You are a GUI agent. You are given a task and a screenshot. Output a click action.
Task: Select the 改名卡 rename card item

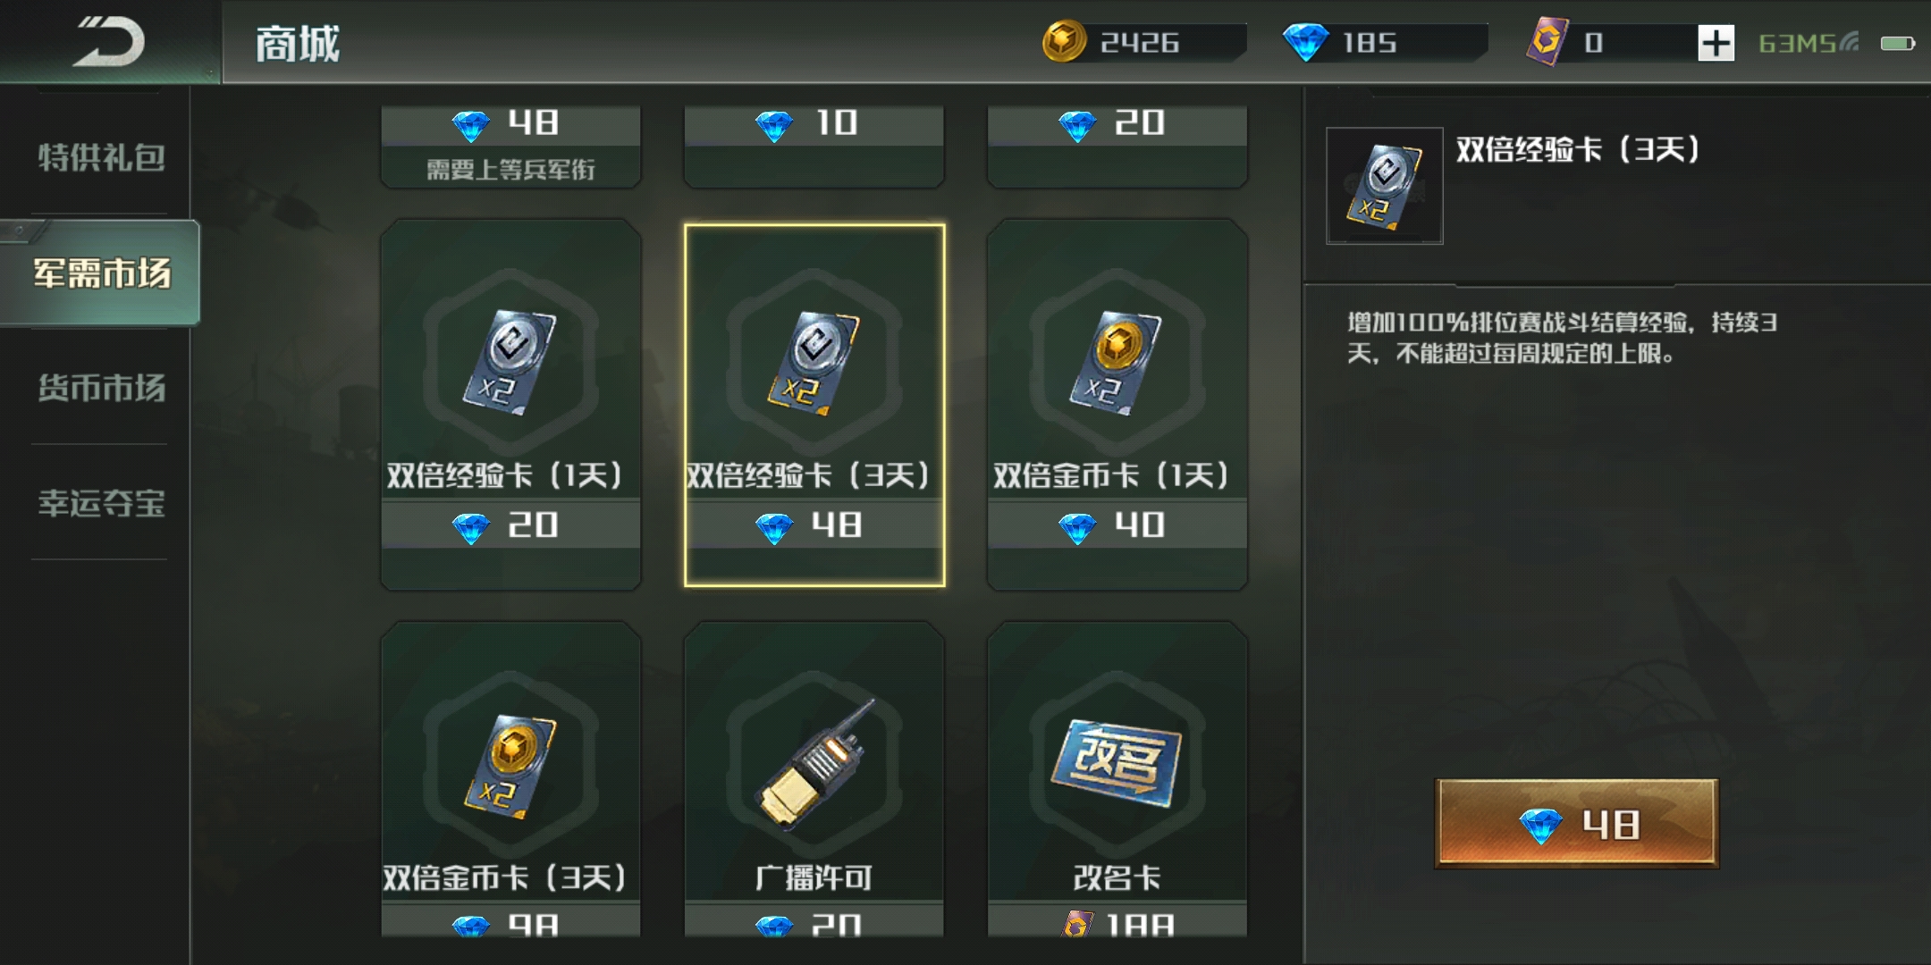1117,779
